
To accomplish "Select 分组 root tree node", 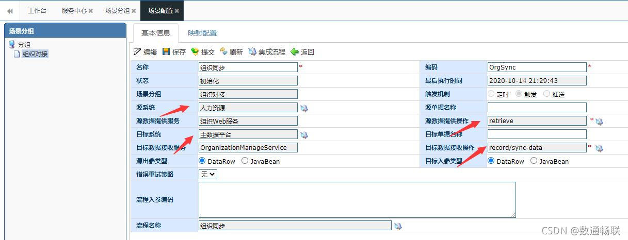I will coord(24,45).
